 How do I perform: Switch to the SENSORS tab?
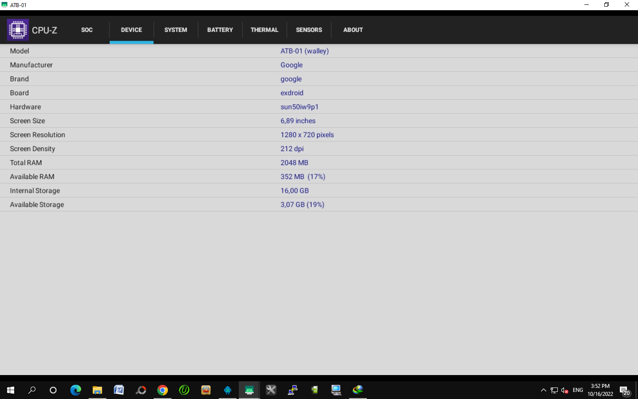309,30
